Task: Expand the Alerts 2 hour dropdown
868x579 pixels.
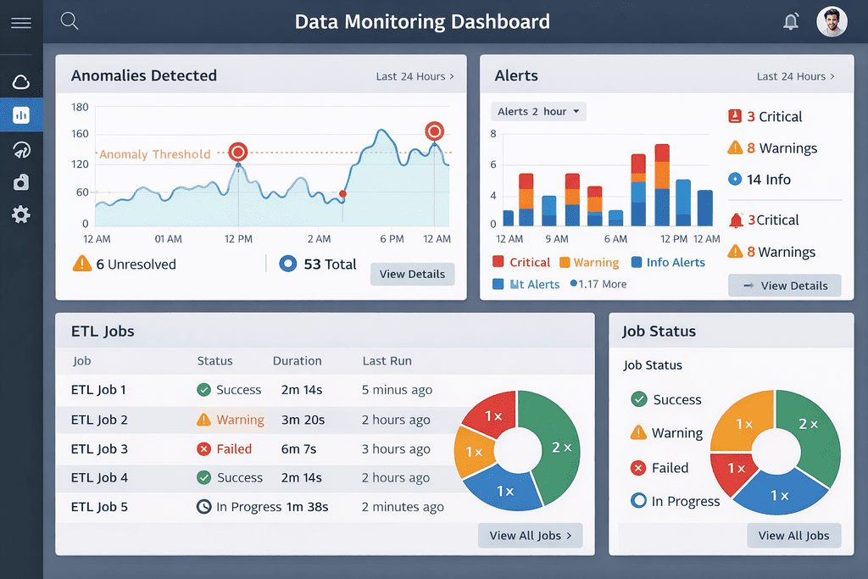Action: [538, 111]
